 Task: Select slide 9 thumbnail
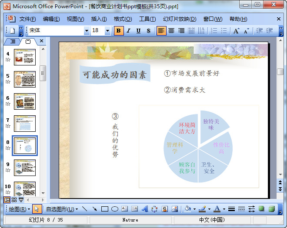point(25,168)
